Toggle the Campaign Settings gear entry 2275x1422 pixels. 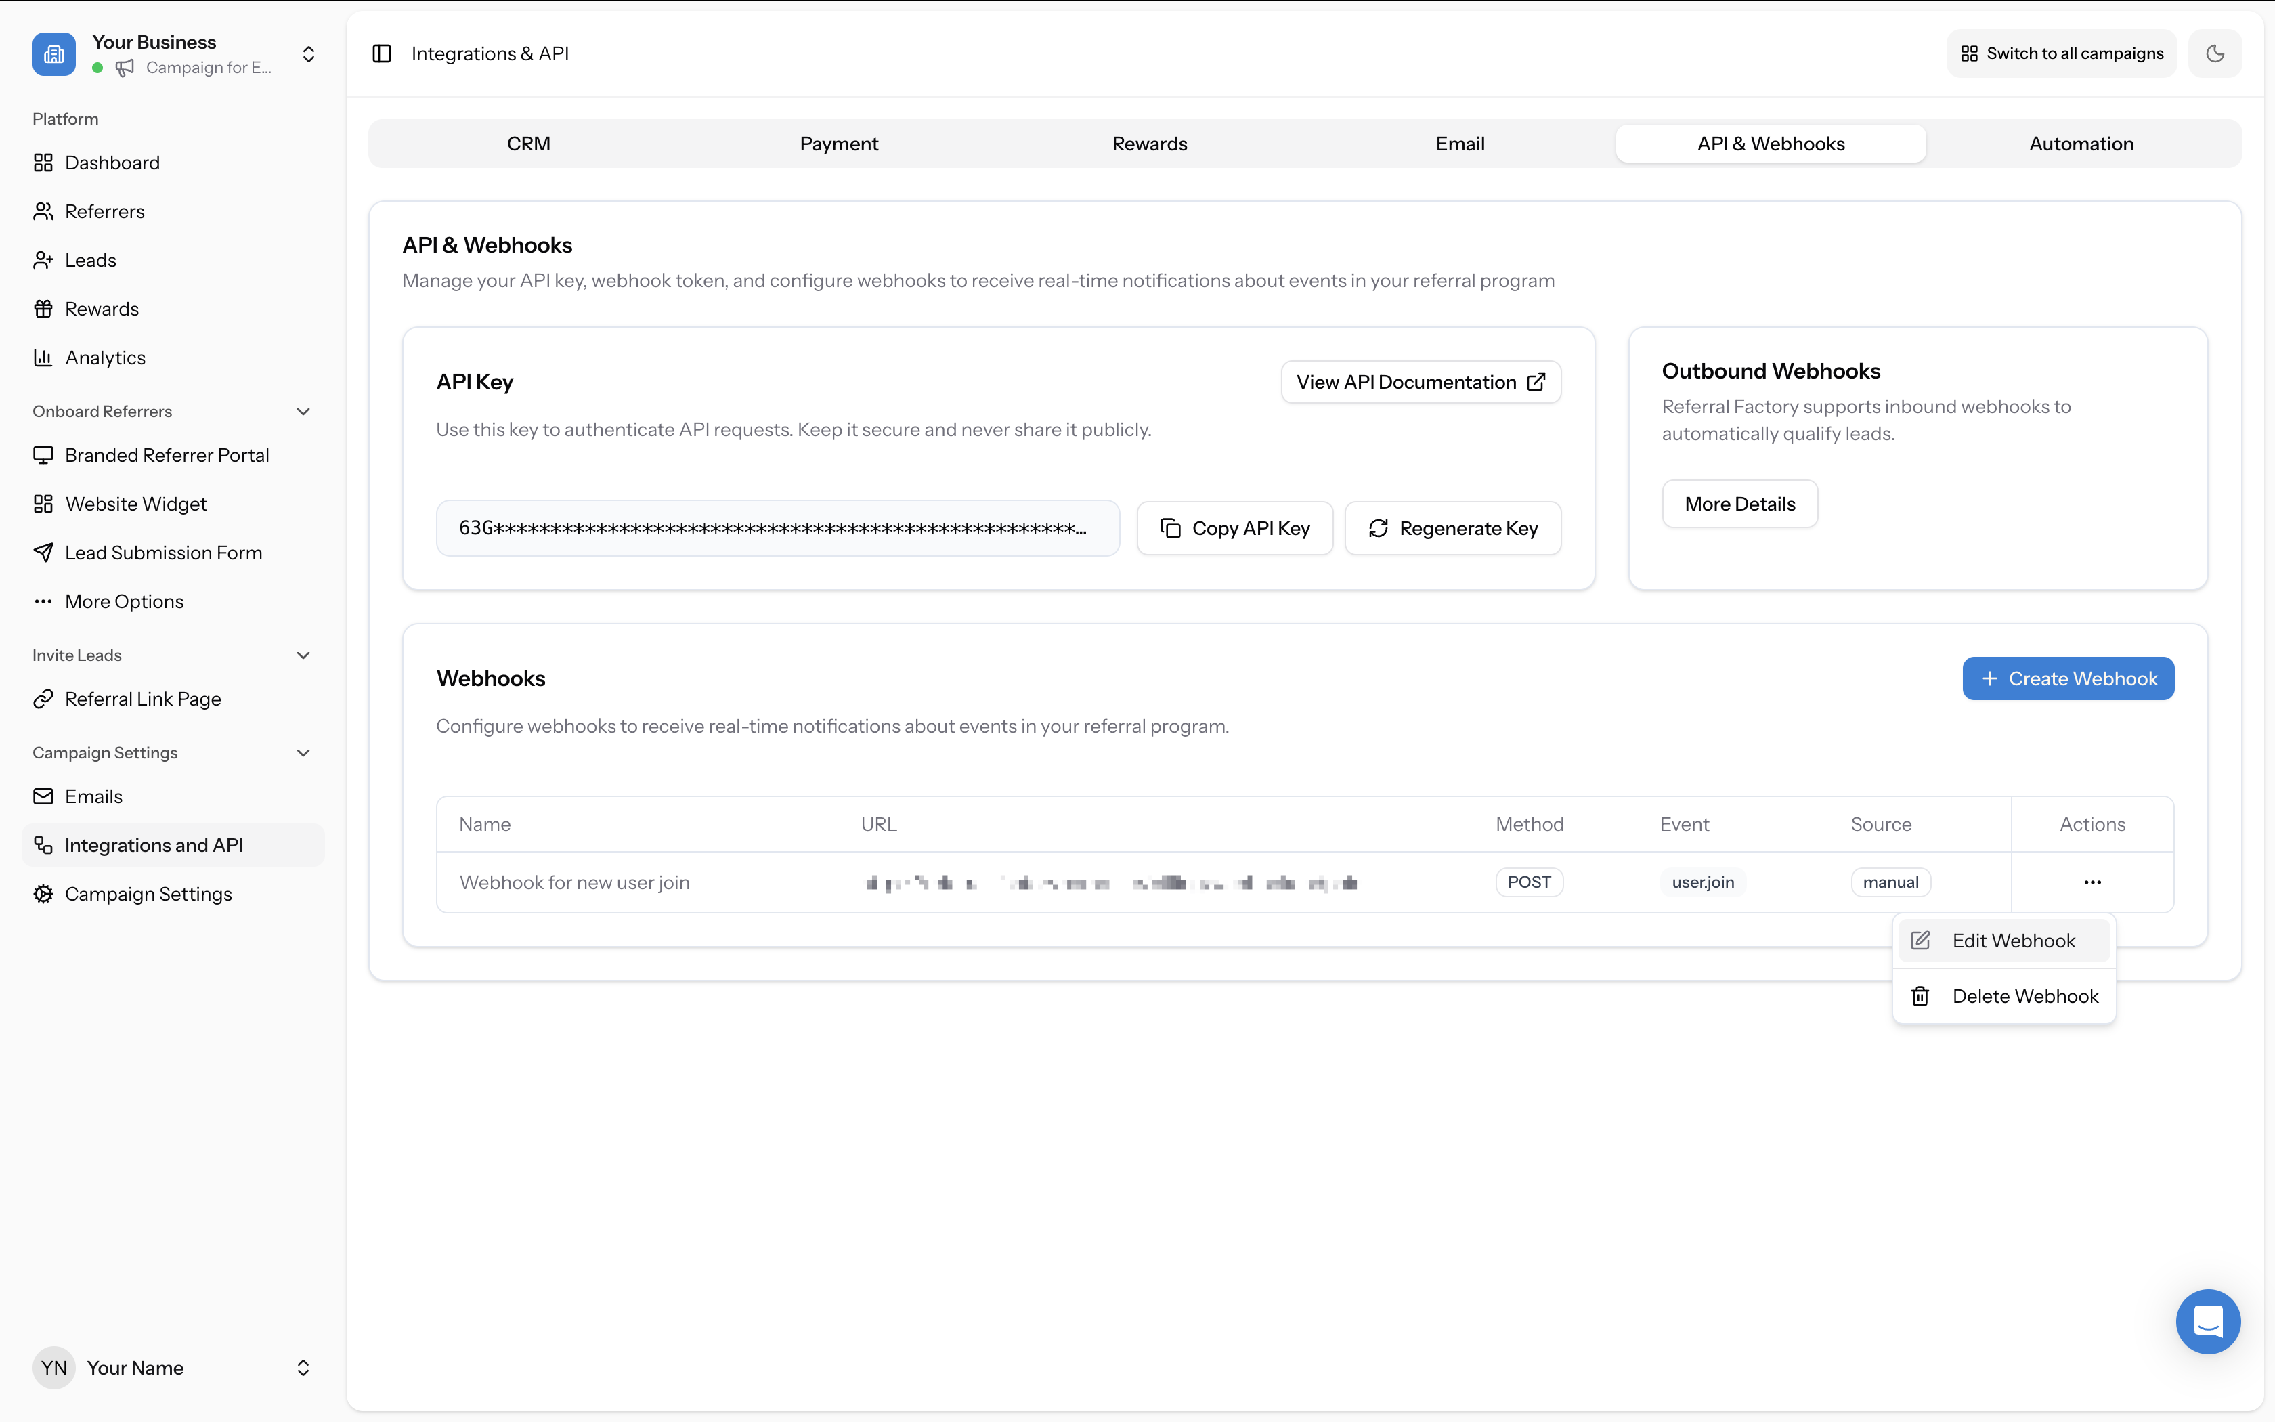43,893
